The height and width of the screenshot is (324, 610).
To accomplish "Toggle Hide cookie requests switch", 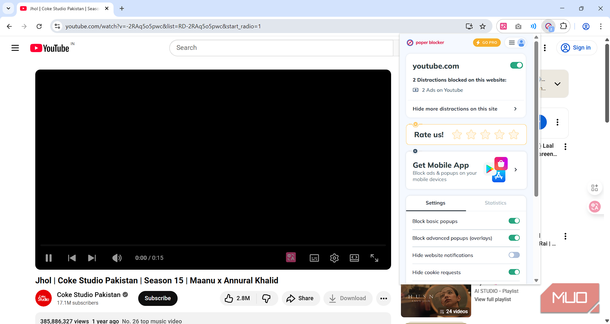I will coord(514,272).
